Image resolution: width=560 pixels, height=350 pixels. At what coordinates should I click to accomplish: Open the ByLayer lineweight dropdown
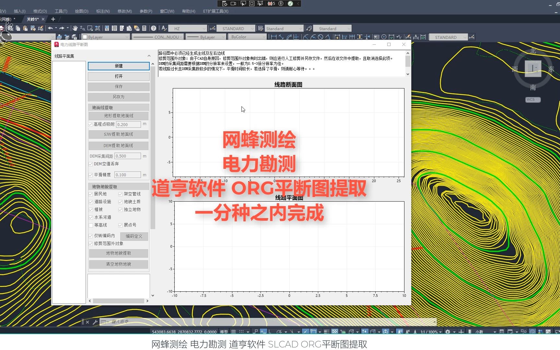point(206,37)
